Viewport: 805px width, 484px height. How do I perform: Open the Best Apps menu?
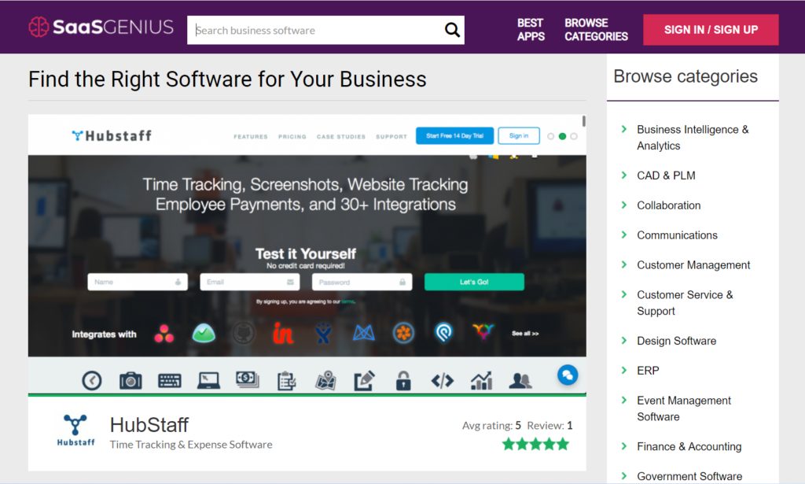531,30
